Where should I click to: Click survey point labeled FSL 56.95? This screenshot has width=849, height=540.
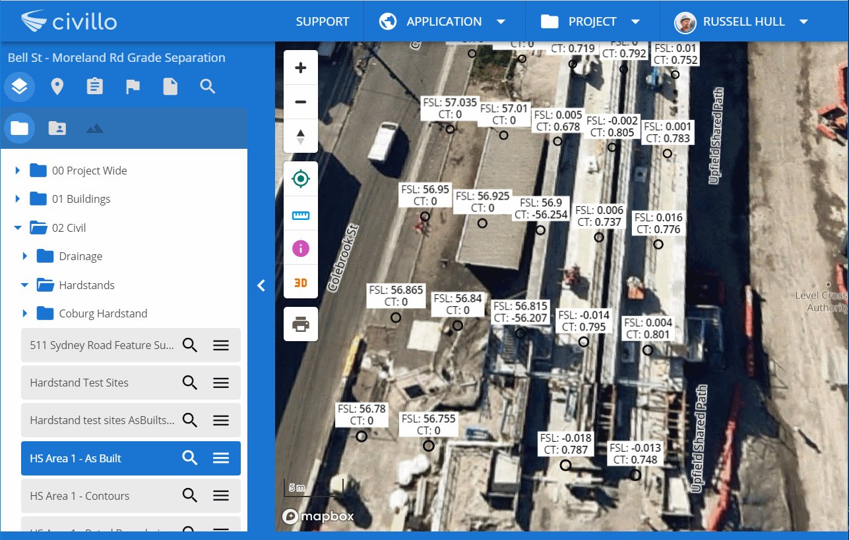(x=425, y=216)
